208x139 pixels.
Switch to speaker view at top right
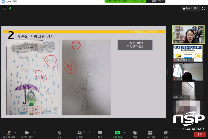[190, 8]
